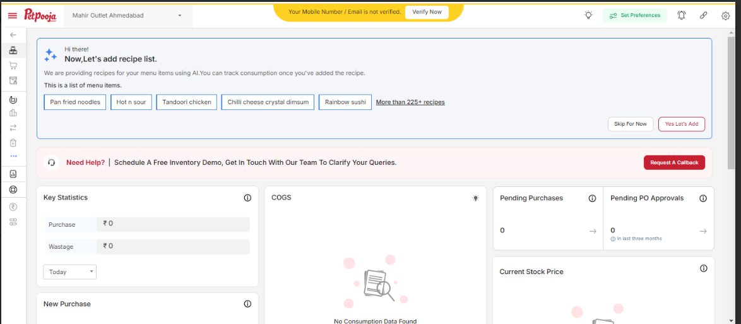
Task: Click Yes Let's Add button
Action: point(682,124)
